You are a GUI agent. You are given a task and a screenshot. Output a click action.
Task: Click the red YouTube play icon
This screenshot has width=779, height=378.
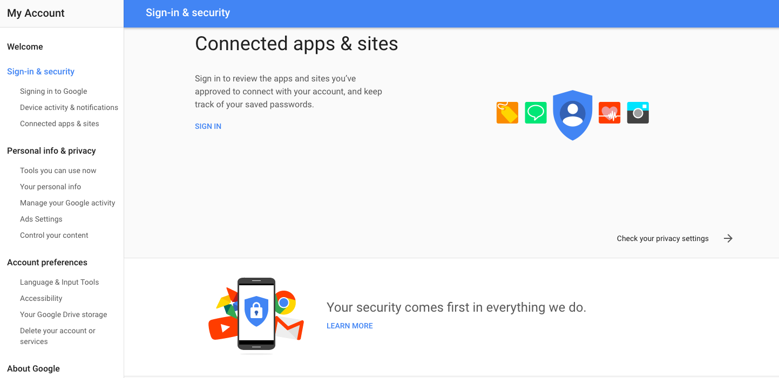(223, 327)
